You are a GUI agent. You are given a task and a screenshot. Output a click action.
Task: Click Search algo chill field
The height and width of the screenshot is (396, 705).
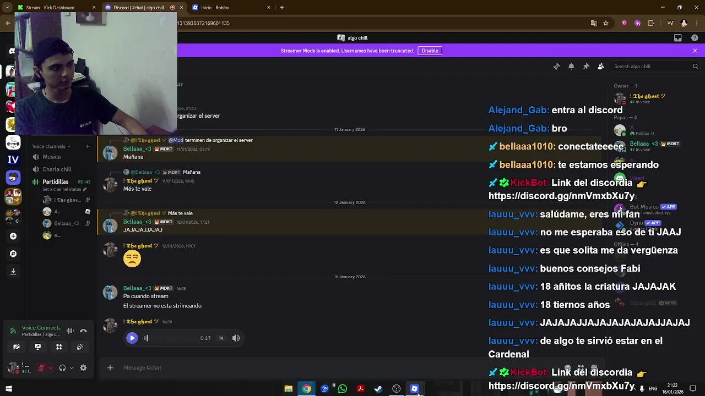tap(655, 67)
